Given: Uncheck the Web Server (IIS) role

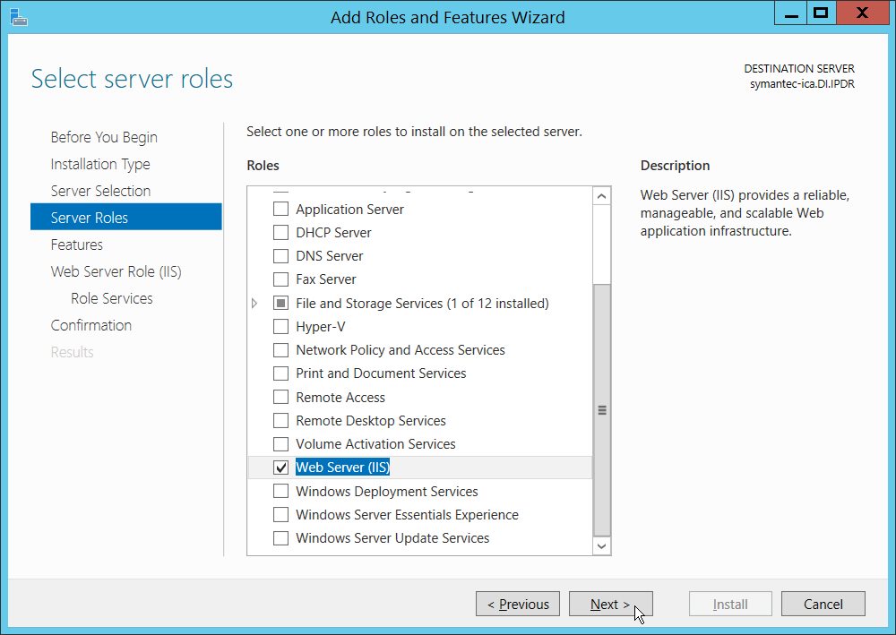Looking at the screenshot, I should point(281,468).
